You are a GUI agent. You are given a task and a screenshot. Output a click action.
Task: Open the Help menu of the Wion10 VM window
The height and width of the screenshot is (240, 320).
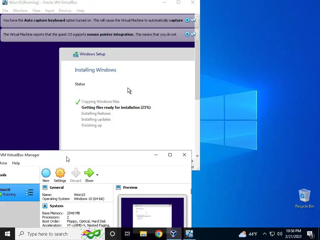[x=80, y=11]
